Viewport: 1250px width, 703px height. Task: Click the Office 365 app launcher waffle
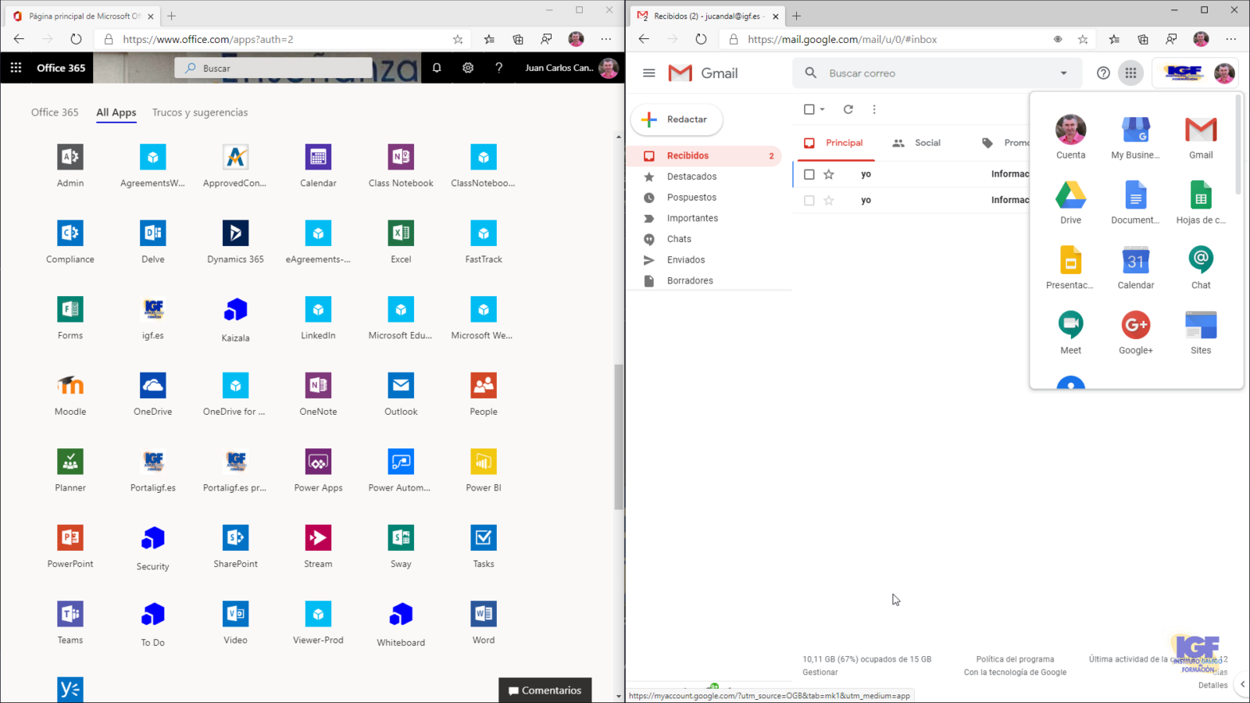pos(16,68)
